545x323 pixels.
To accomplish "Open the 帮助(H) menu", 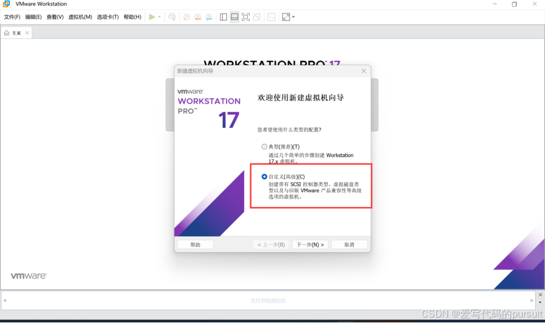I will click(132, 17).
